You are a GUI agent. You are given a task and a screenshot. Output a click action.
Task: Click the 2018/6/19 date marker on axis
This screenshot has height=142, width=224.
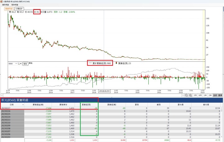[104, 91]
